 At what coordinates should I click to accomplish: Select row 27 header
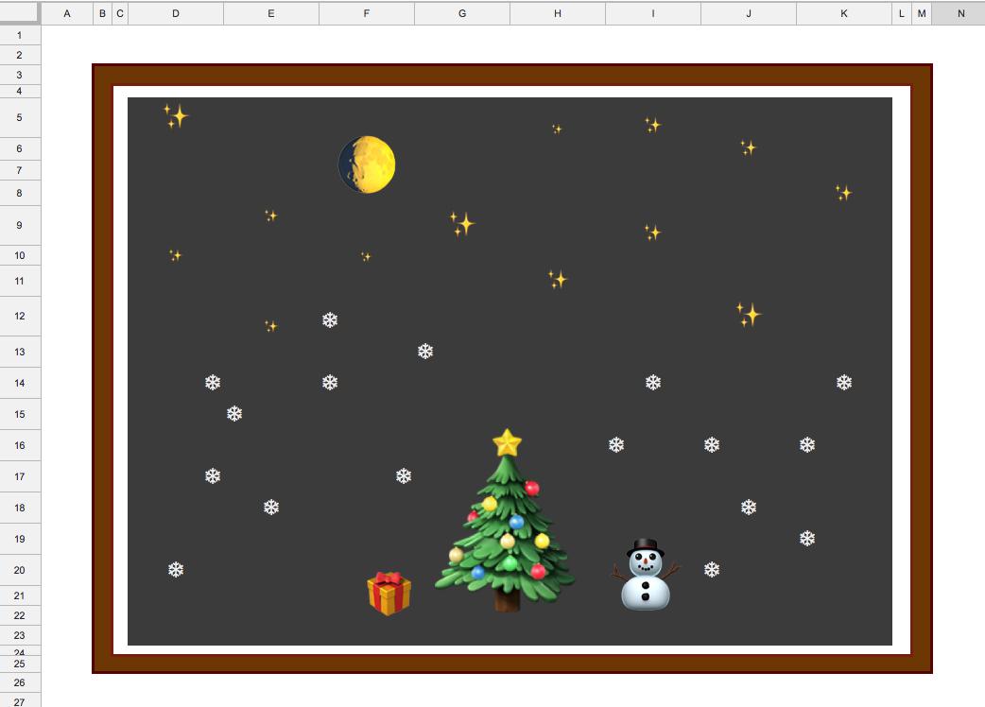(x=20, y=700)
